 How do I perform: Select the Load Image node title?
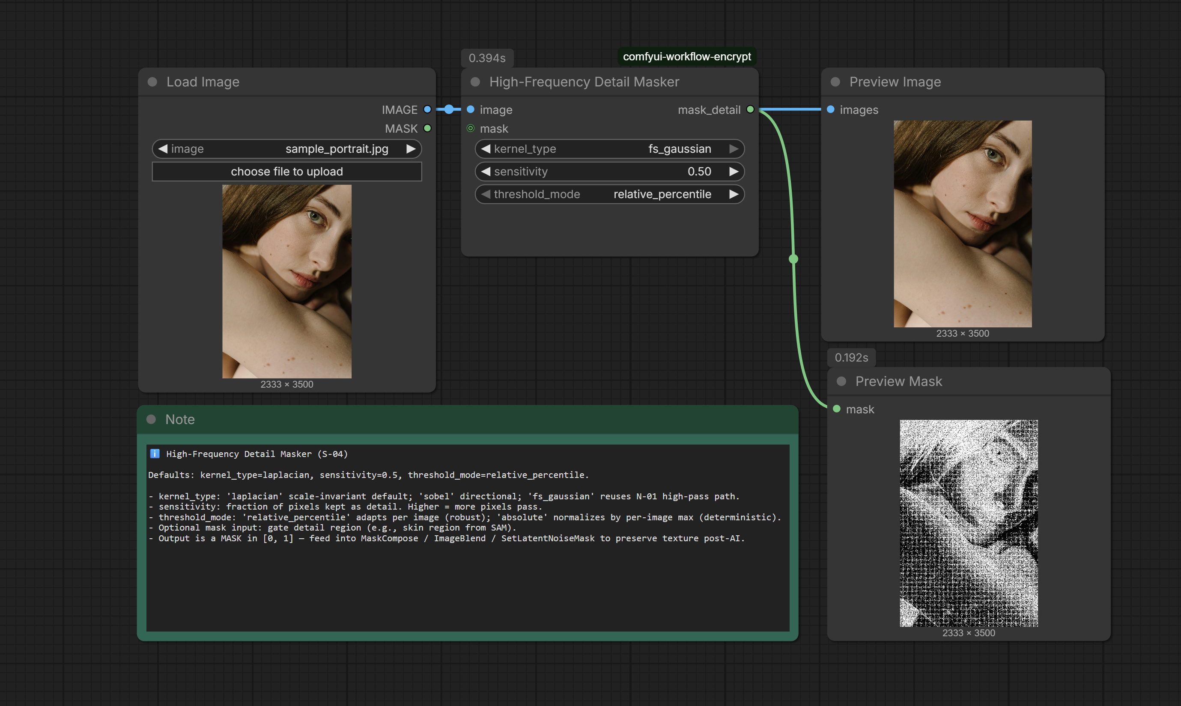(203, 82)
